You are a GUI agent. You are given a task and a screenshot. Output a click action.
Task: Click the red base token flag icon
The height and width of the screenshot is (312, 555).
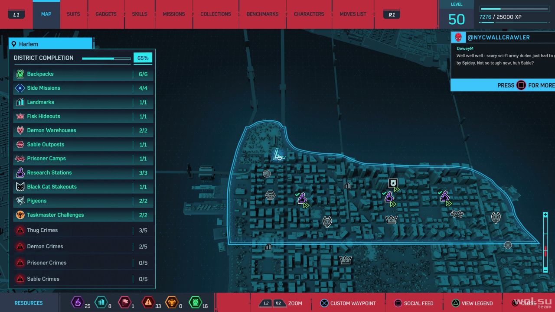[124, 302]
